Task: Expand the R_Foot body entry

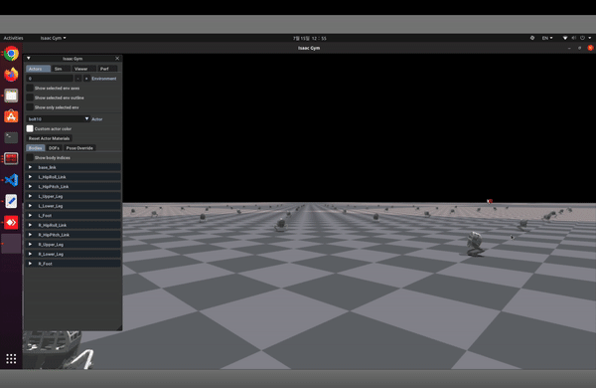Action: pyautogui.click(x=74, y=264)
